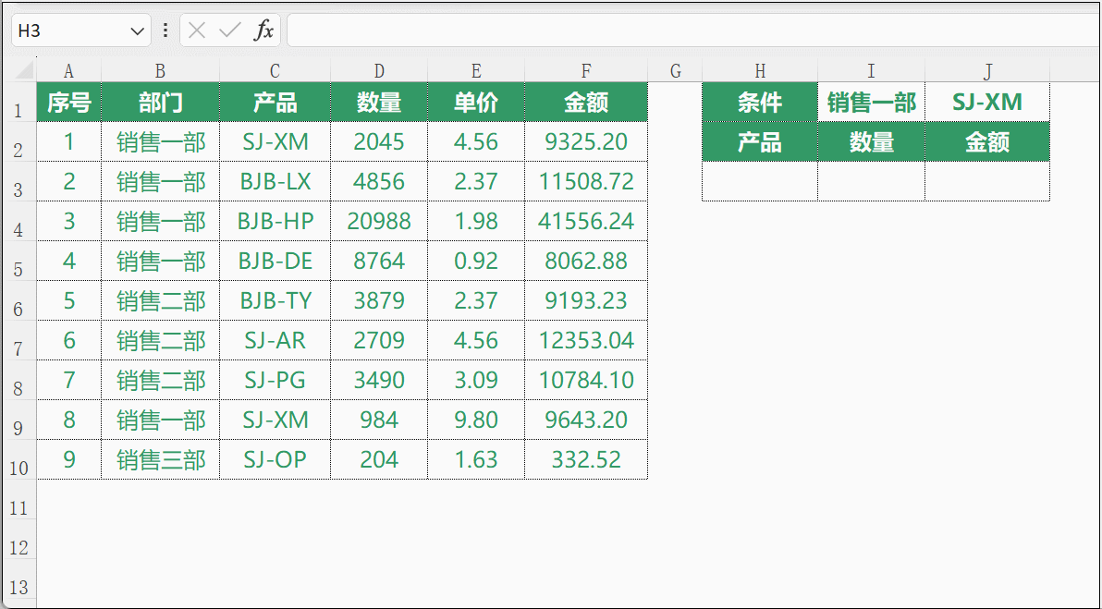Select row 1 header
This screenshot has height=609, width=1102.
coord(18,103)
